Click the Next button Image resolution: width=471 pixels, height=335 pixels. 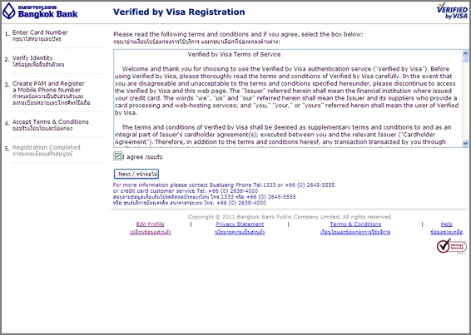tap(136, 174)
